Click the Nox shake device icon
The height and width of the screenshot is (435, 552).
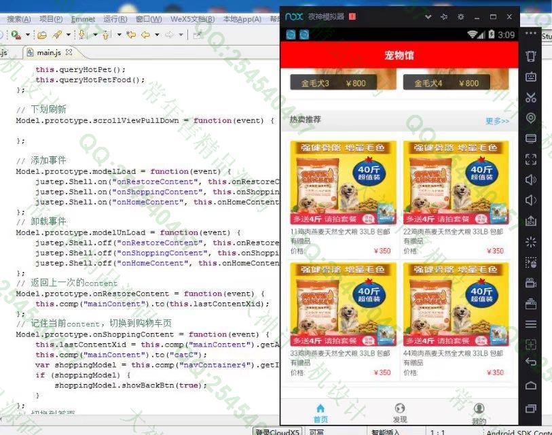(531, 56)
